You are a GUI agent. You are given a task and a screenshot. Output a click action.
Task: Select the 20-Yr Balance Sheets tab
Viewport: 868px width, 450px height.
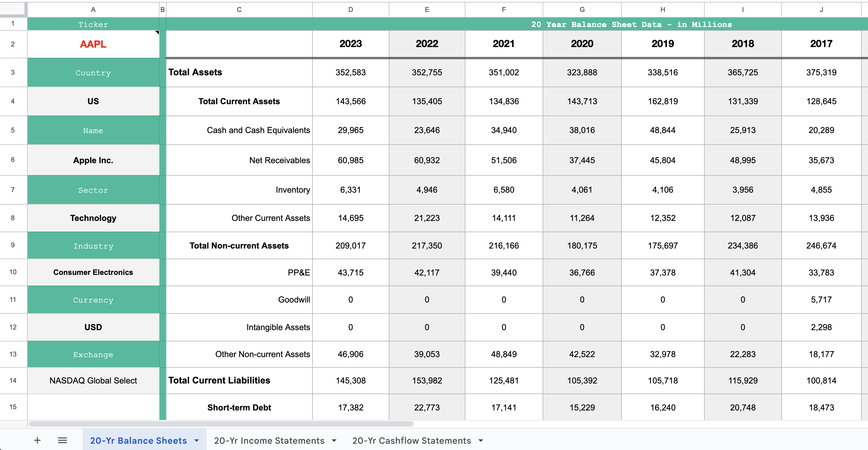(138, 440)
